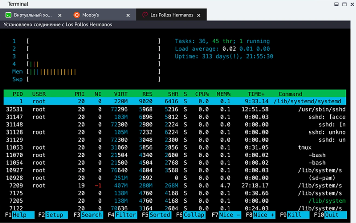Activate the F4 Filter option
356x223 pixels.
[126, 215]
